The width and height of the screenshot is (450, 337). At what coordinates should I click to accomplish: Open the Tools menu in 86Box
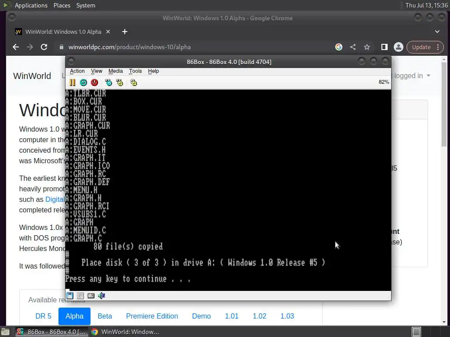135,71
